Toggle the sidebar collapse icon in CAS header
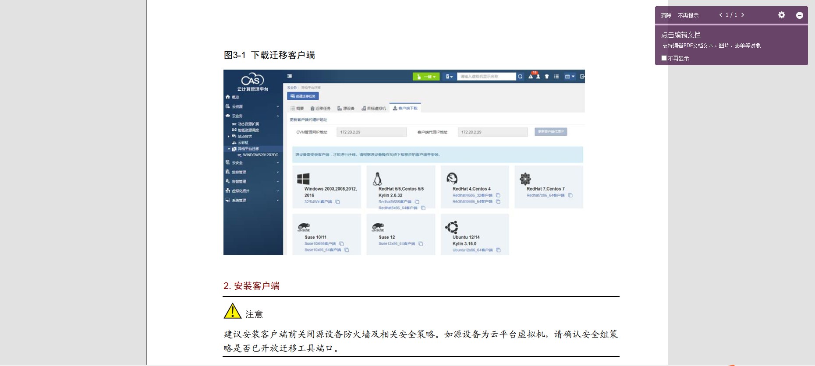Viewport: 815px width, 366px height. coord(290,76)
